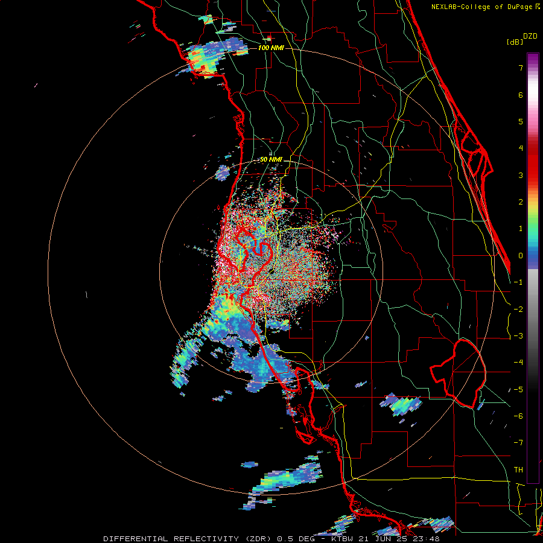
Task: Click the [dB] units label
Action: click(x=515, y=42)
